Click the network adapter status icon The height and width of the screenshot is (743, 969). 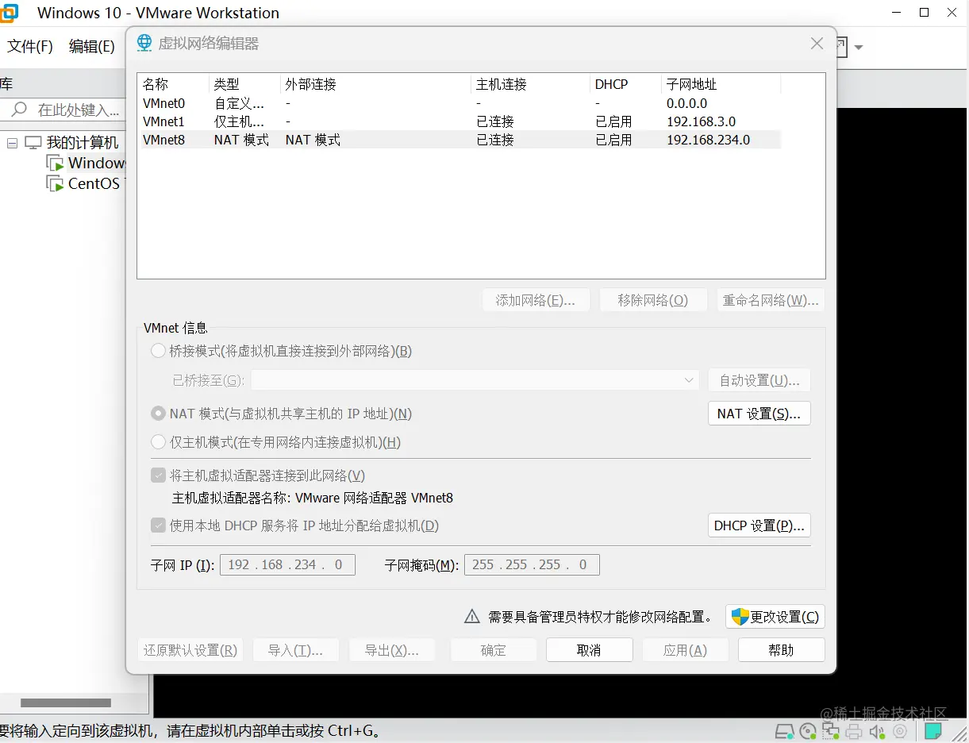831,731
